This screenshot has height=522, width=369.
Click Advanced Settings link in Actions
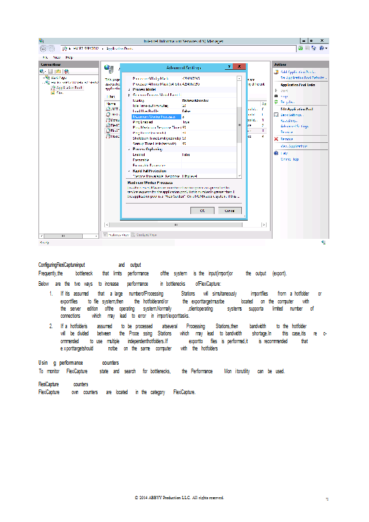pos(295,126)
